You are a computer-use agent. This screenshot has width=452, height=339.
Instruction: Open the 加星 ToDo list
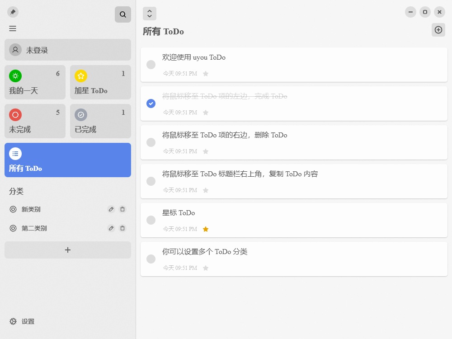coord(100,82)
